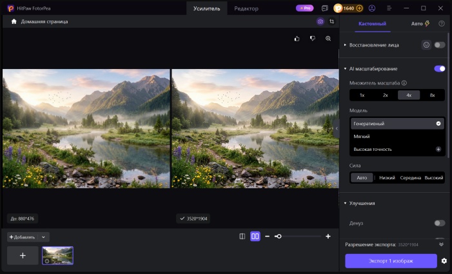
Task: Click the thumbs up icon
Action: (x=297, y=39)
